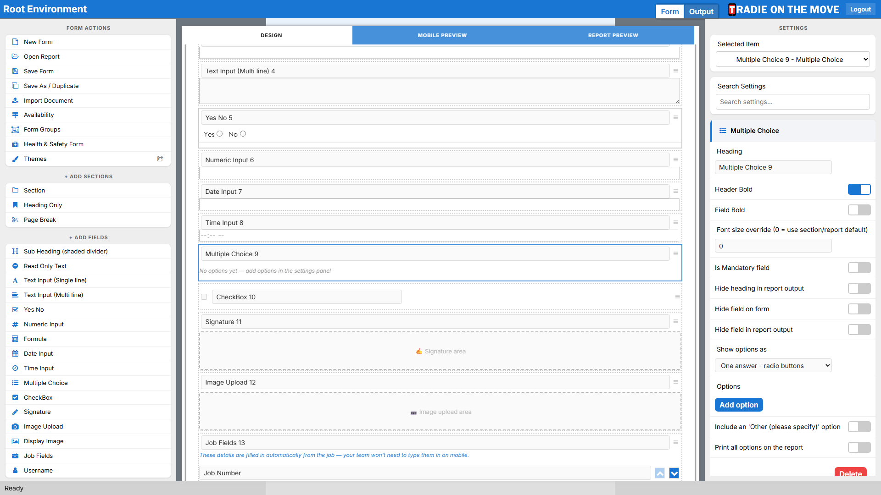Add a Username field
Image resolution: width=881 pixels, height=495 pixels.
[88, 470]
